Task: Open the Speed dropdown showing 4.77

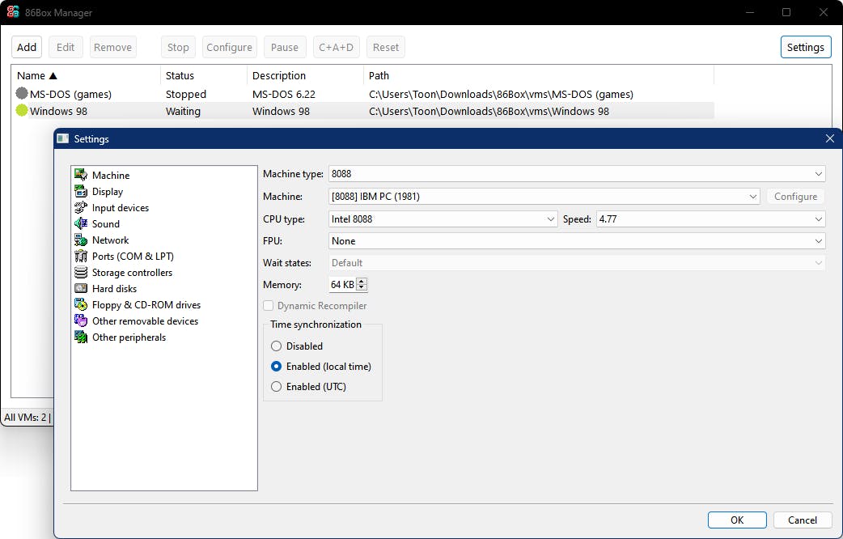Action: [x=710, y=219]
